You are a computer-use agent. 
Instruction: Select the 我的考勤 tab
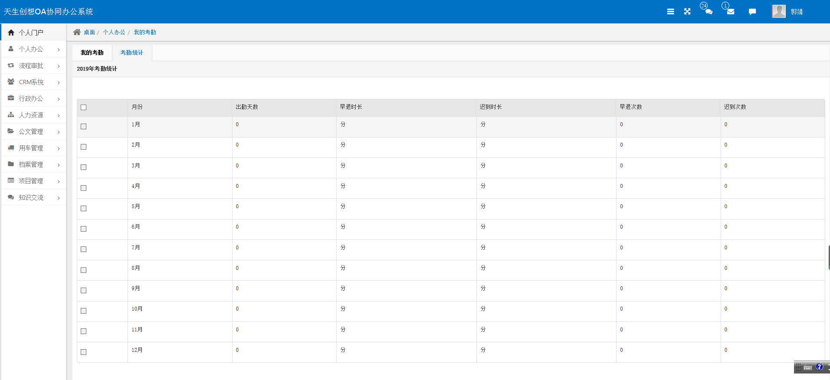click(x=92, y=53)
